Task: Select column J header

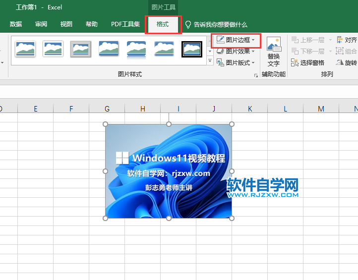Action: coord(214,109)
